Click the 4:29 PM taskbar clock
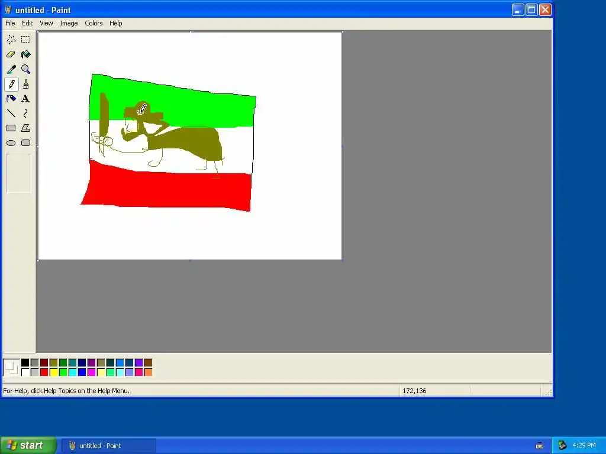The width and height of the screenshot is (606, 454). pyautogui.click(x=584, y=446)
